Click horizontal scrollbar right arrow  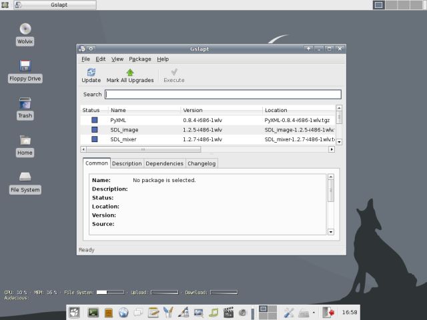[332, 149]
